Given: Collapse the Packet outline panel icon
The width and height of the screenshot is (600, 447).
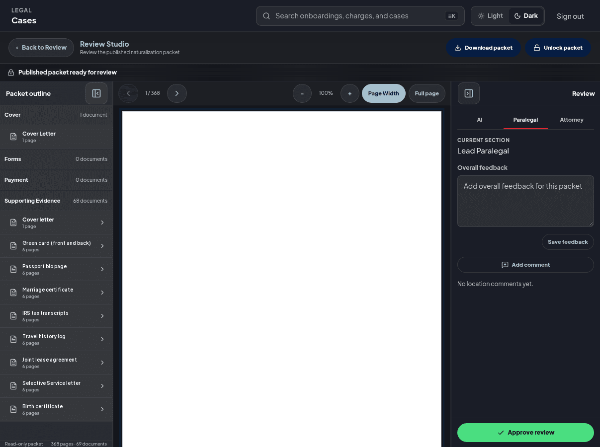Looking at the screenshot, I should [96, 93].
